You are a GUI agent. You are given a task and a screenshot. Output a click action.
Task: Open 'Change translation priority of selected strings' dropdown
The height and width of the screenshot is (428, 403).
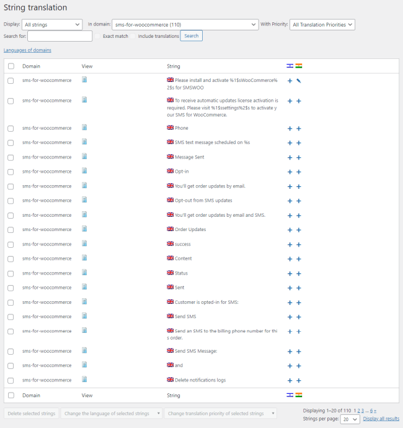[x=221, y=413]
